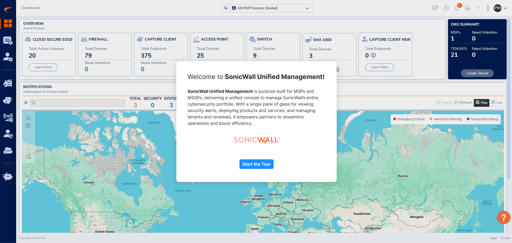The image size is (512, 243).
Task: Expand the notifications filter pin icon
Action: click(26, 103)
